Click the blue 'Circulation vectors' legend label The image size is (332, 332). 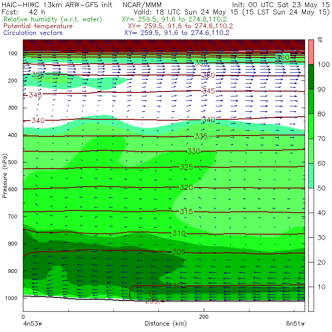click(33, 33)
